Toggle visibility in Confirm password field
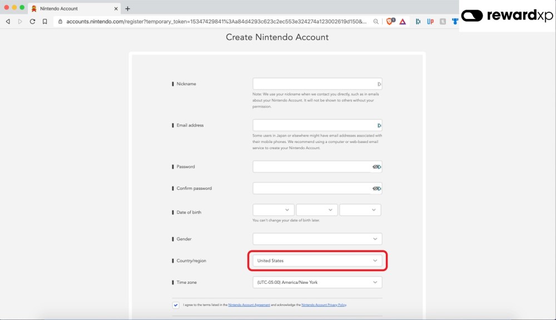556x320 pixels. 376,189
